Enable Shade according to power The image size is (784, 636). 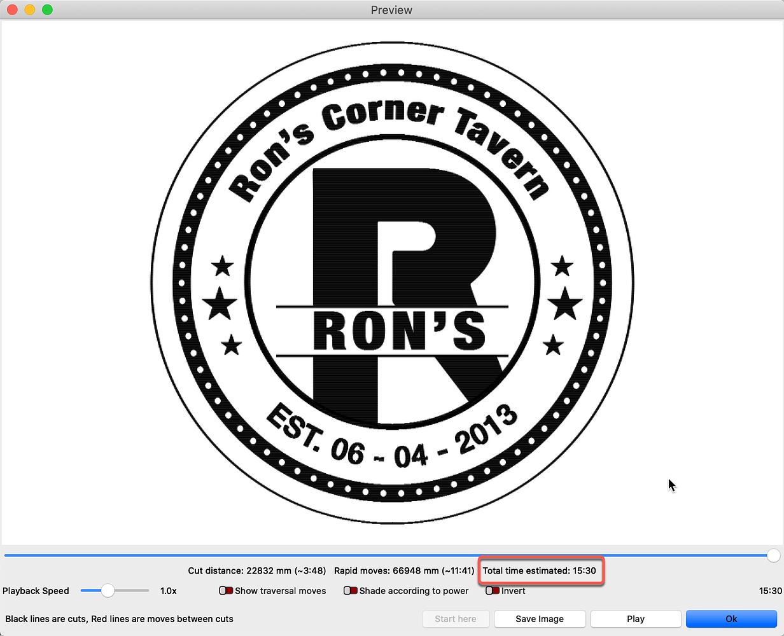coord(350,591)
